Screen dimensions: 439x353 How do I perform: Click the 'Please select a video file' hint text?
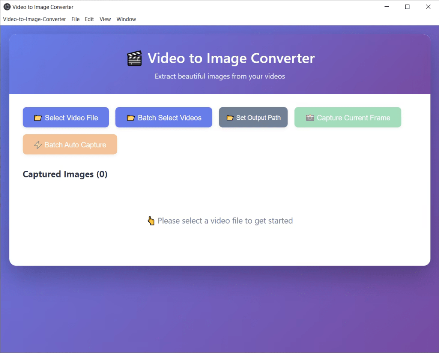[x=225, y=221]
